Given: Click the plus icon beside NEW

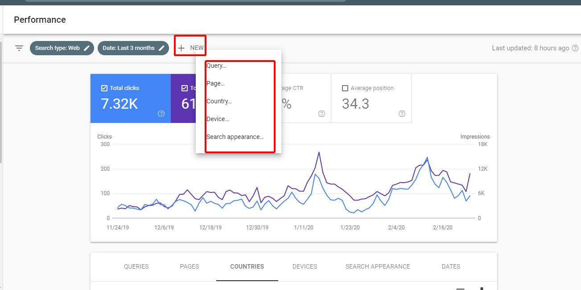Looking at the screenshot, I should [181, 48].
